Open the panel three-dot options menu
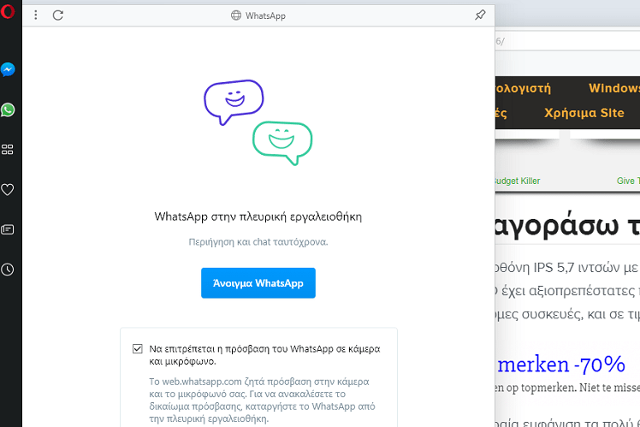 point(36,15)
